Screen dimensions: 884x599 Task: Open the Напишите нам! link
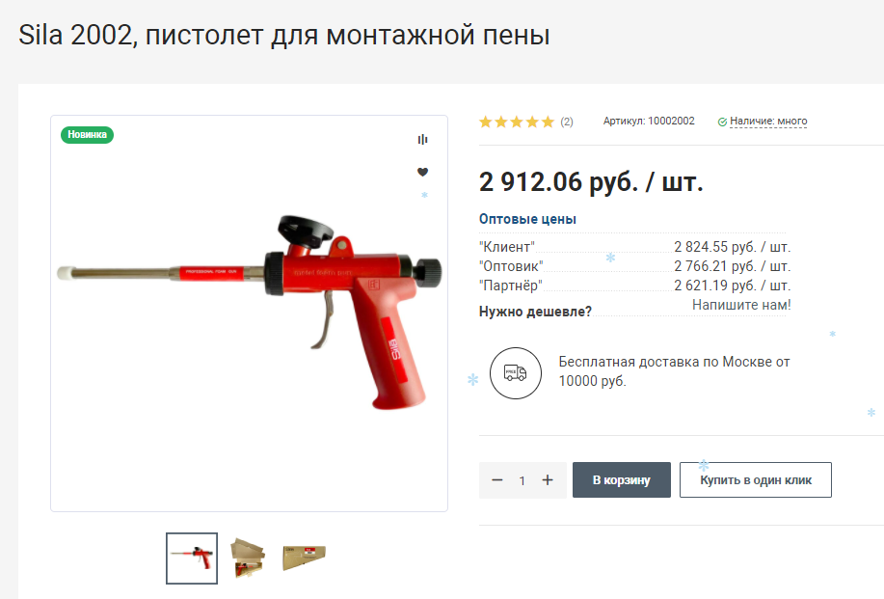click(x=741, y=305)
